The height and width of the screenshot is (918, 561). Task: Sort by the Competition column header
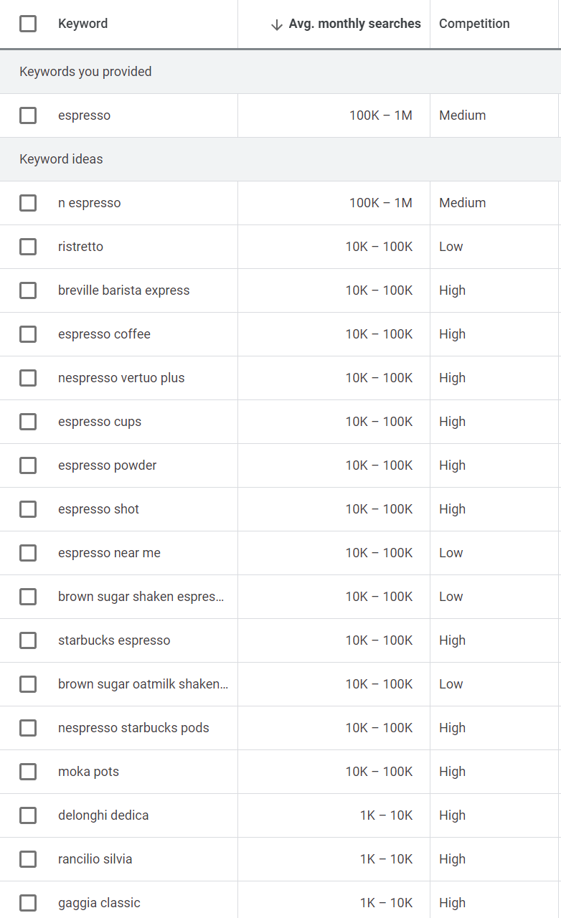(x=474, y=24)
